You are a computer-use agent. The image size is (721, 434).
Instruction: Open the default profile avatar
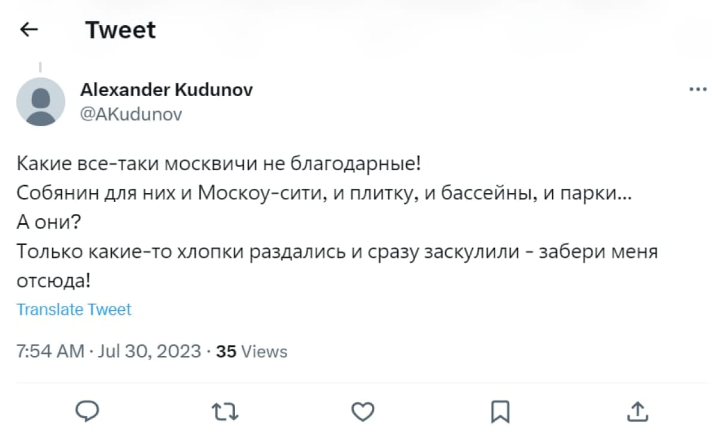click(41, 102)
